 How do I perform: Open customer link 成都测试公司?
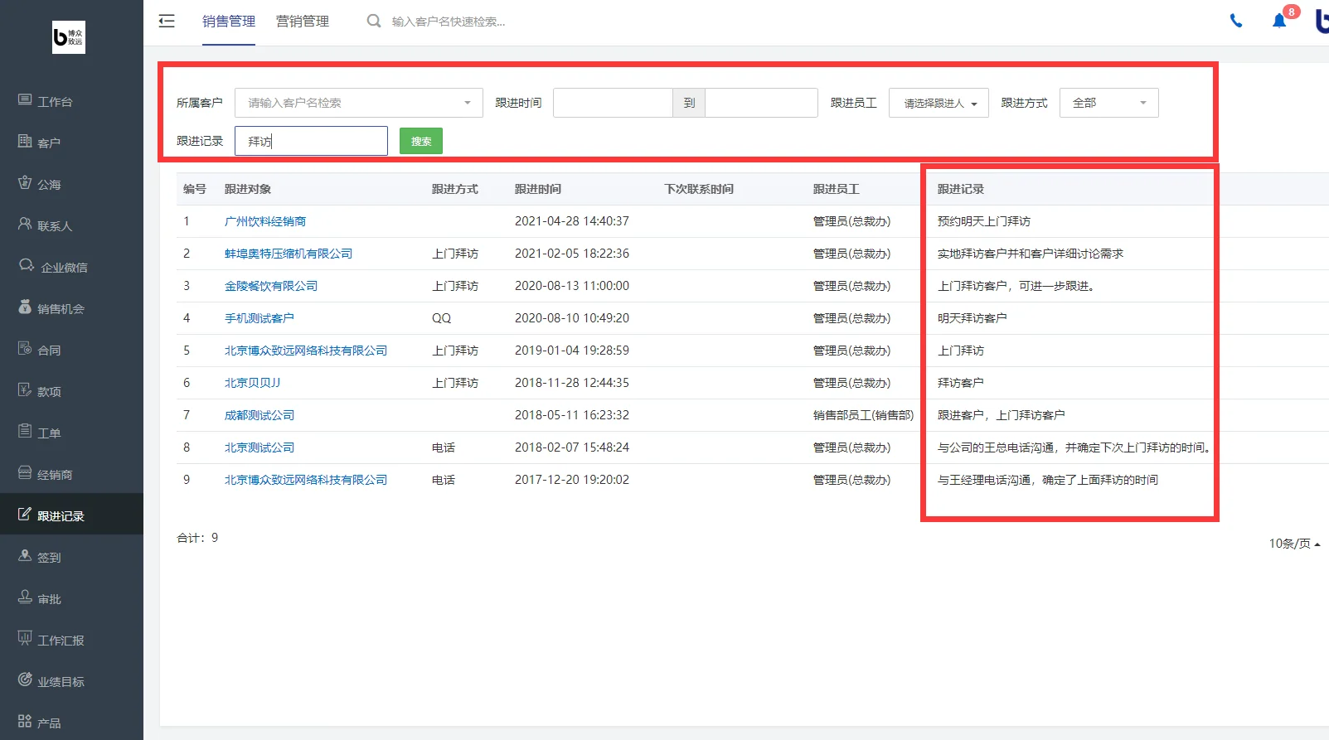pyautogui.click(x=259, y=415)
